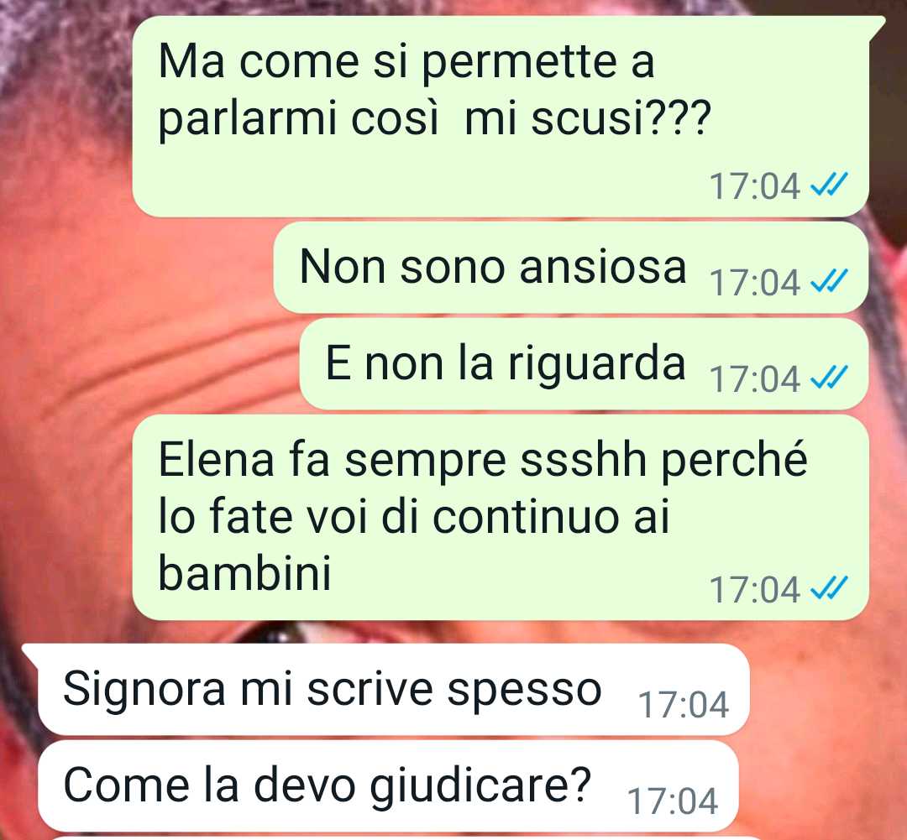Click the timestamp beside 'Come la devo giudicare?'
This screenshot has width=907, height=840.
coord(673,802)
